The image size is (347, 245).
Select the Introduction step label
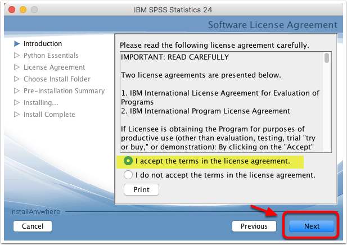[x=43, y=44]
